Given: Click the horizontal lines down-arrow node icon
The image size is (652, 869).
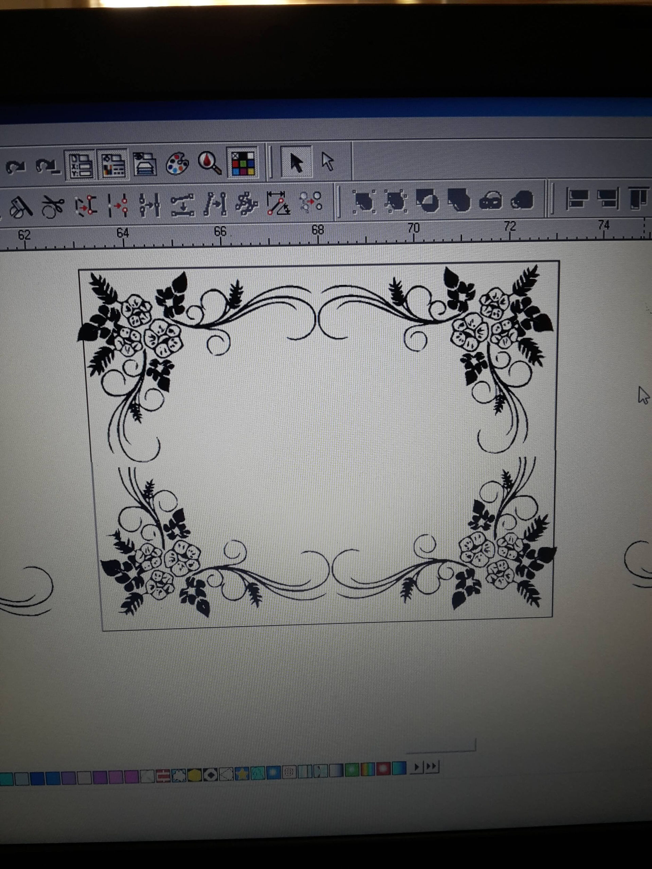Looking at the screenshot, I should (182, 204).
